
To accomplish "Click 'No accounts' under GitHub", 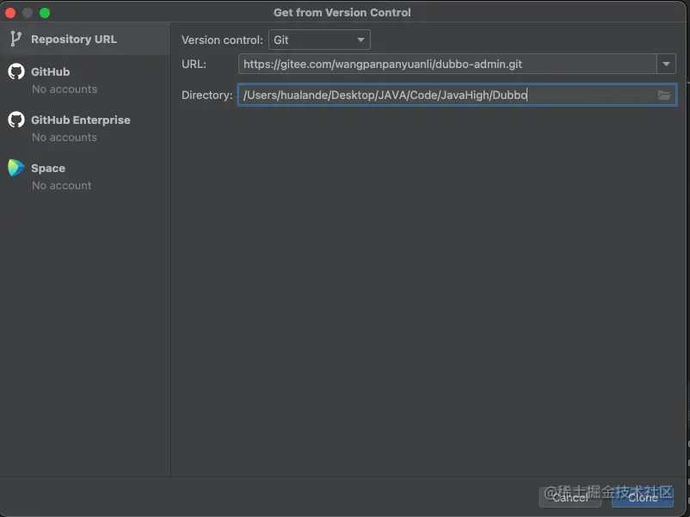I will (65, 89).
